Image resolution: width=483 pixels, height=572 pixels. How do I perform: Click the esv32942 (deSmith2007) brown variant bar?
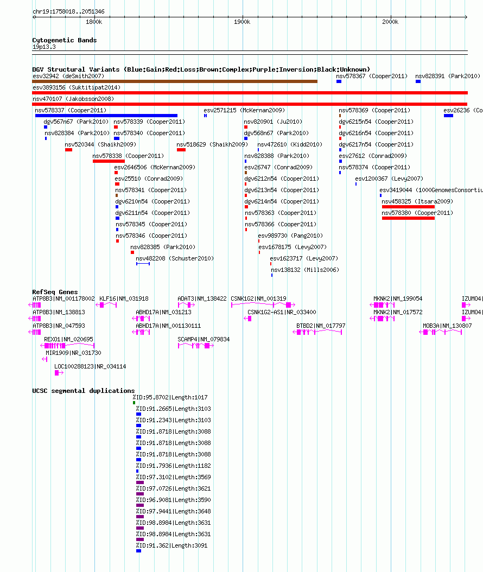tap(175, 81)
